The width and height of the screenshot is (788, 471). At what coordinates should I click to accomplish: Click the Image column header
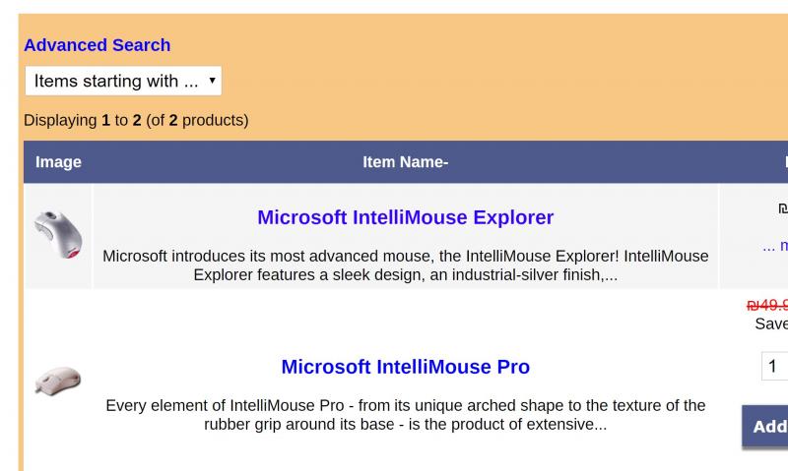pyautogui.click(x=58, y=162)
